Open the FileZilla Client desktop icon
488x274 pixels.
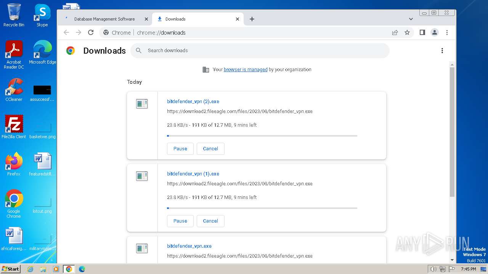coord(14,127)
